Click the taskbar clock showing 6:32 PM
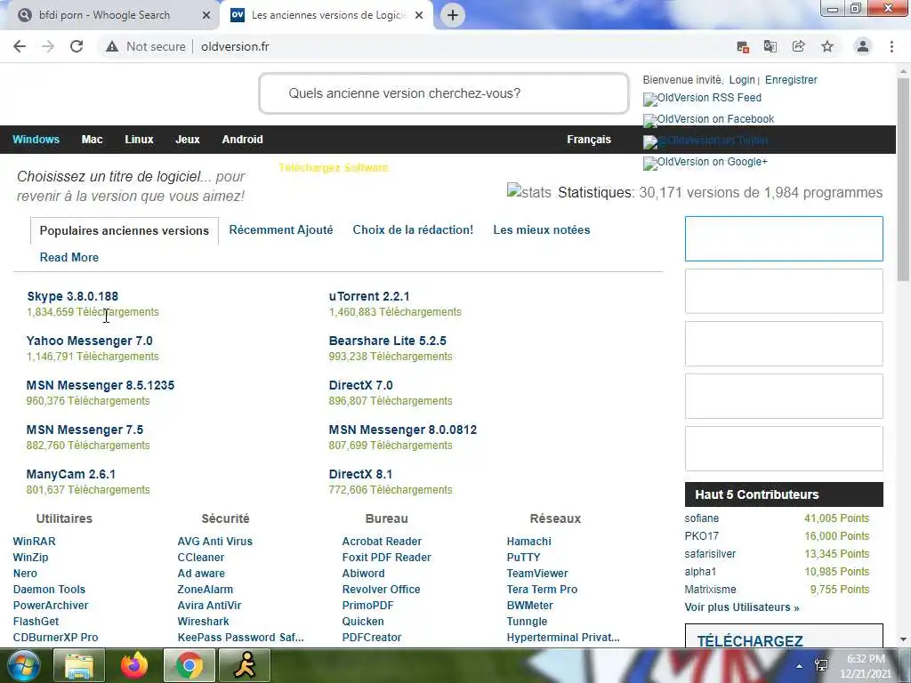Image resolution: width=911 pixels, height=683 pixels. click(x=866, y=666)
